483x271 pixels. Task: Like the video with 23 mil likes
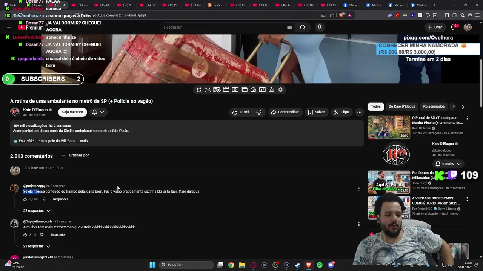tap(240, 112)
